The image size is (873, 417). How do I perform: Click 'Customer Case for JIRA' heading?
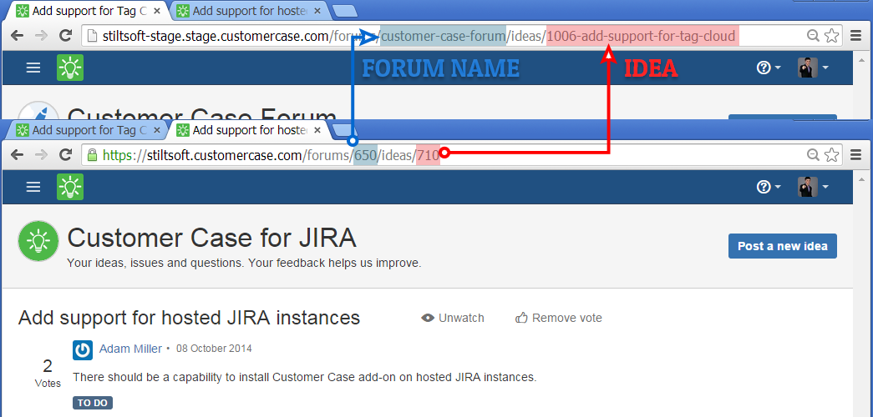pyautogui.click(x=211, y=238)
